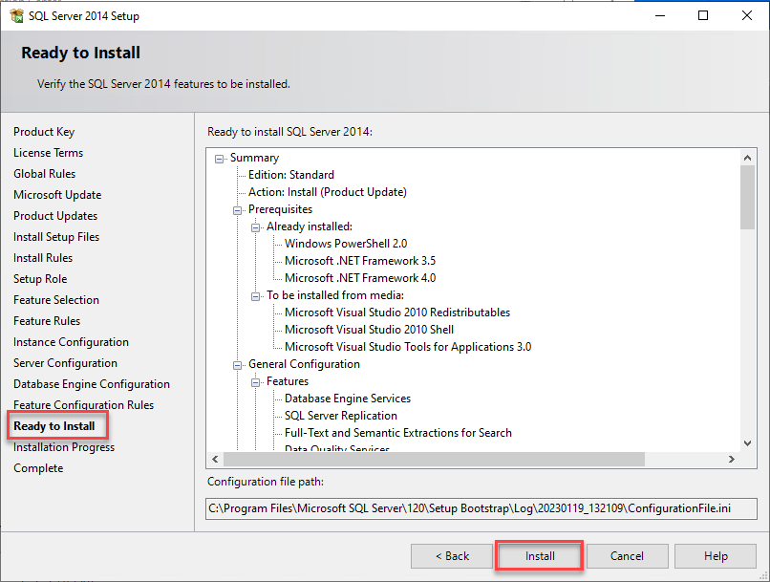Click Action: Install (Product Update) row
This screenshot has width=770, height=582.
point(328,192)
